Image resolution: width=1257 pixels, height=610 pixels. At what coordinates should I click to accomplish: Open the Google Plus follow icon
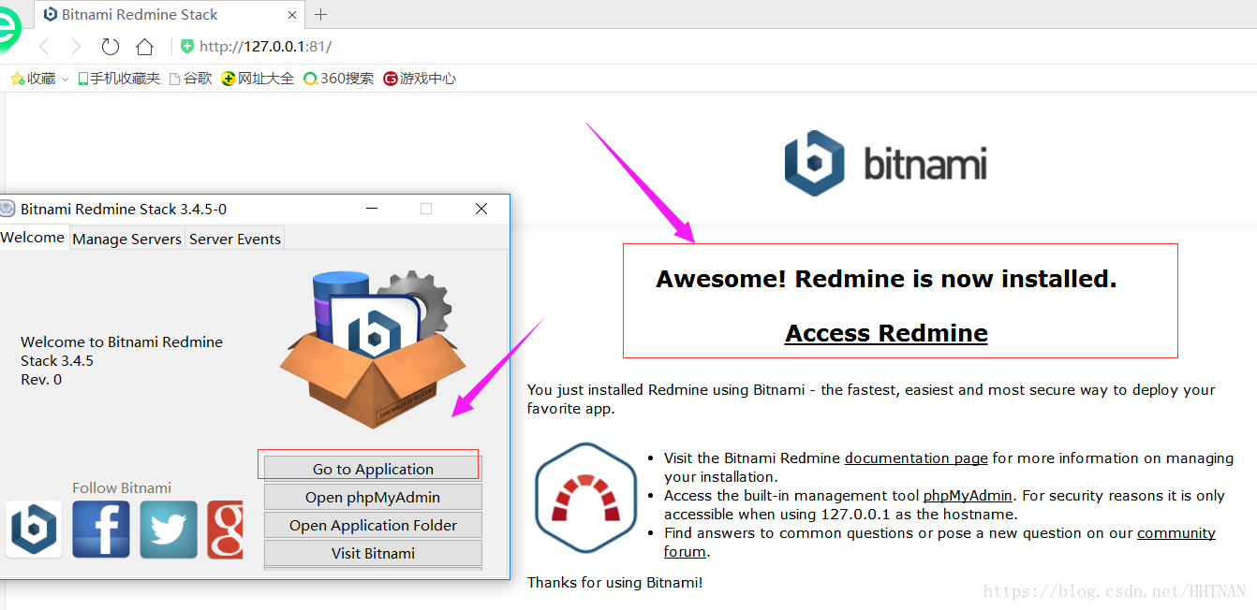225,530
